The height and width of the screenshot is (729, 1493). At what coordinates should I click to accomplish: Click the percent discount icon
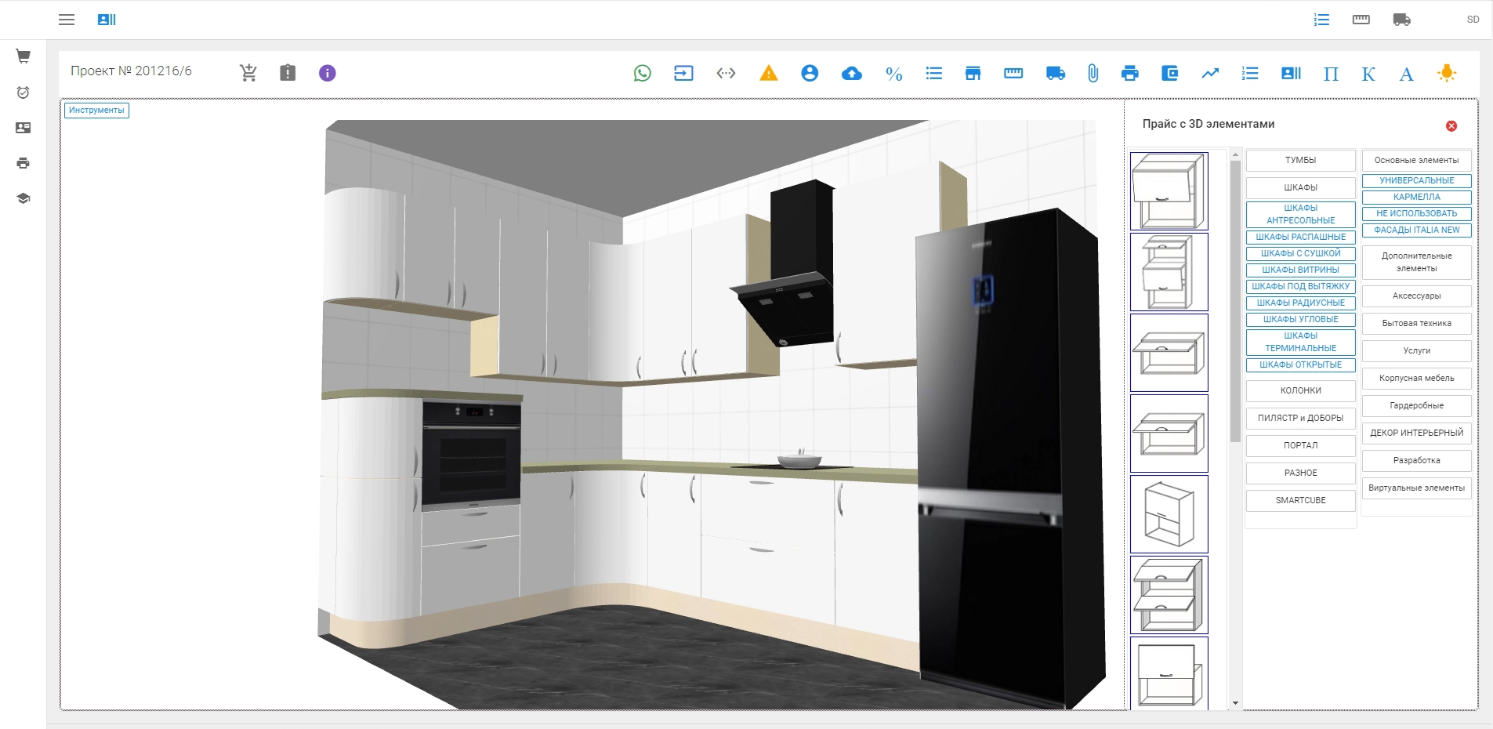pos(893,74)
